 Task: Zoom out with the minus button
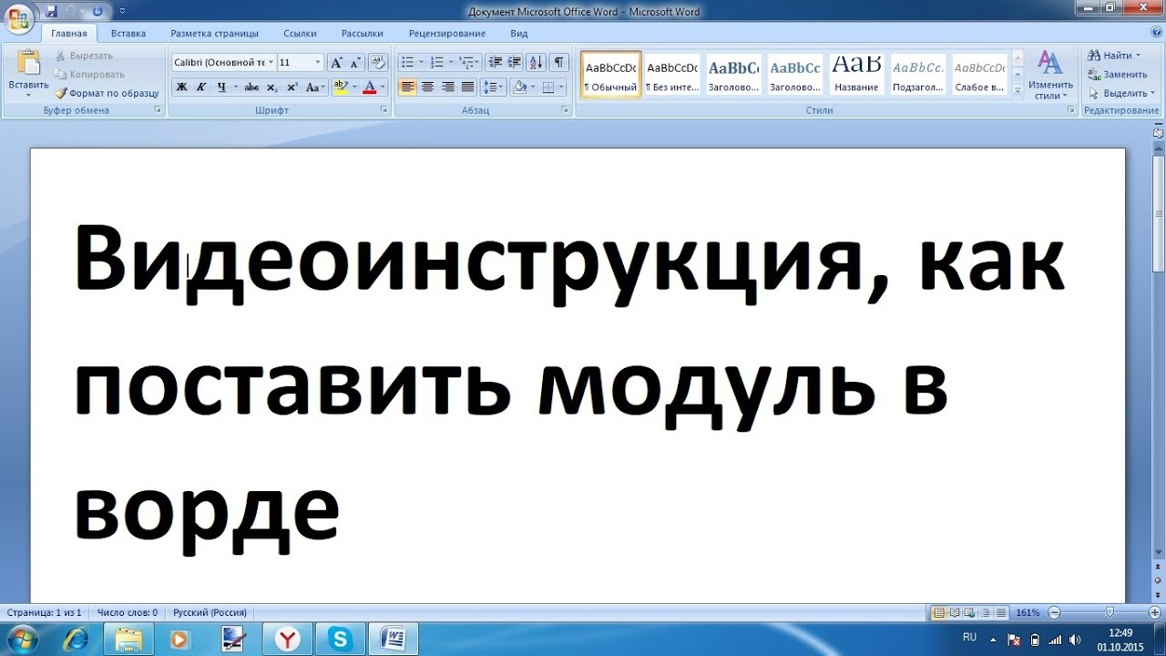pos(1054,613)
